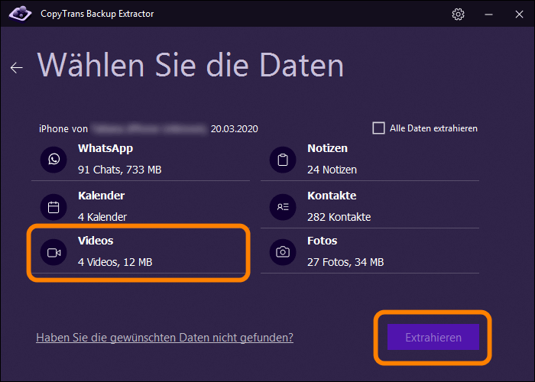Select the Fotos heading
535x382 pixels.
(x=322, y=241)
